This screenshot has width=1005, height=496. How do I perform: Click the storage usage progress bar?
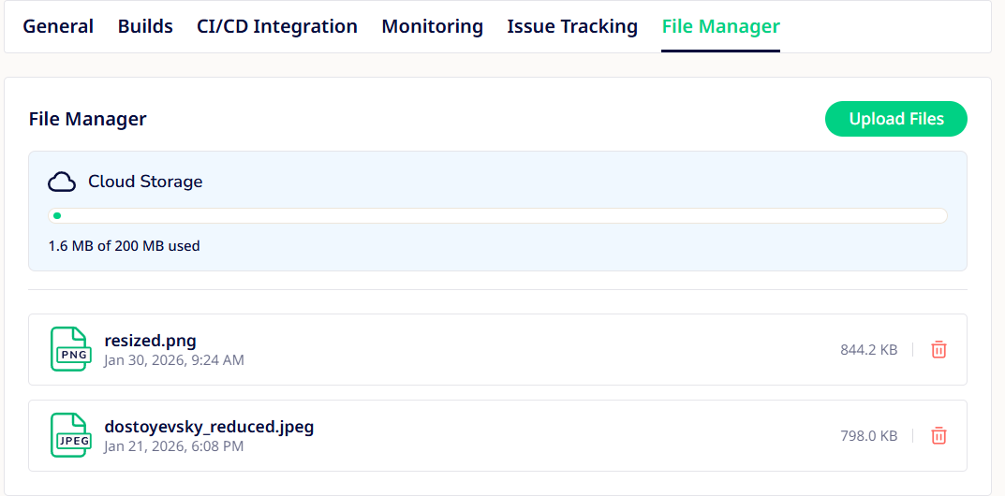497,216
